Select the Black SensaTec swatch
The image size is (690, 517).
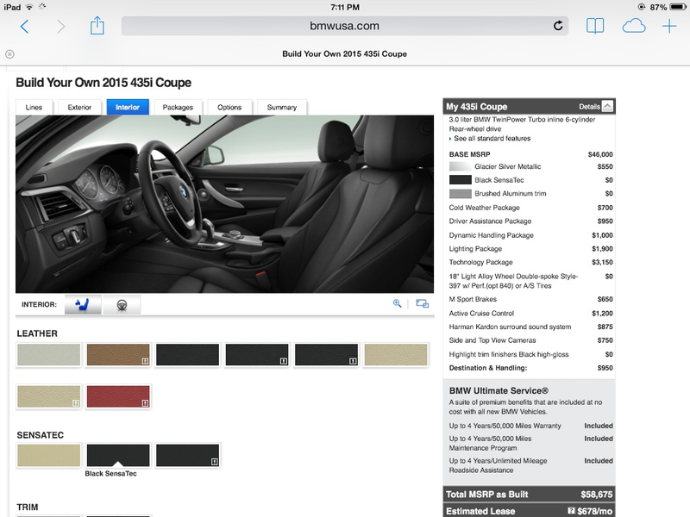118,455
